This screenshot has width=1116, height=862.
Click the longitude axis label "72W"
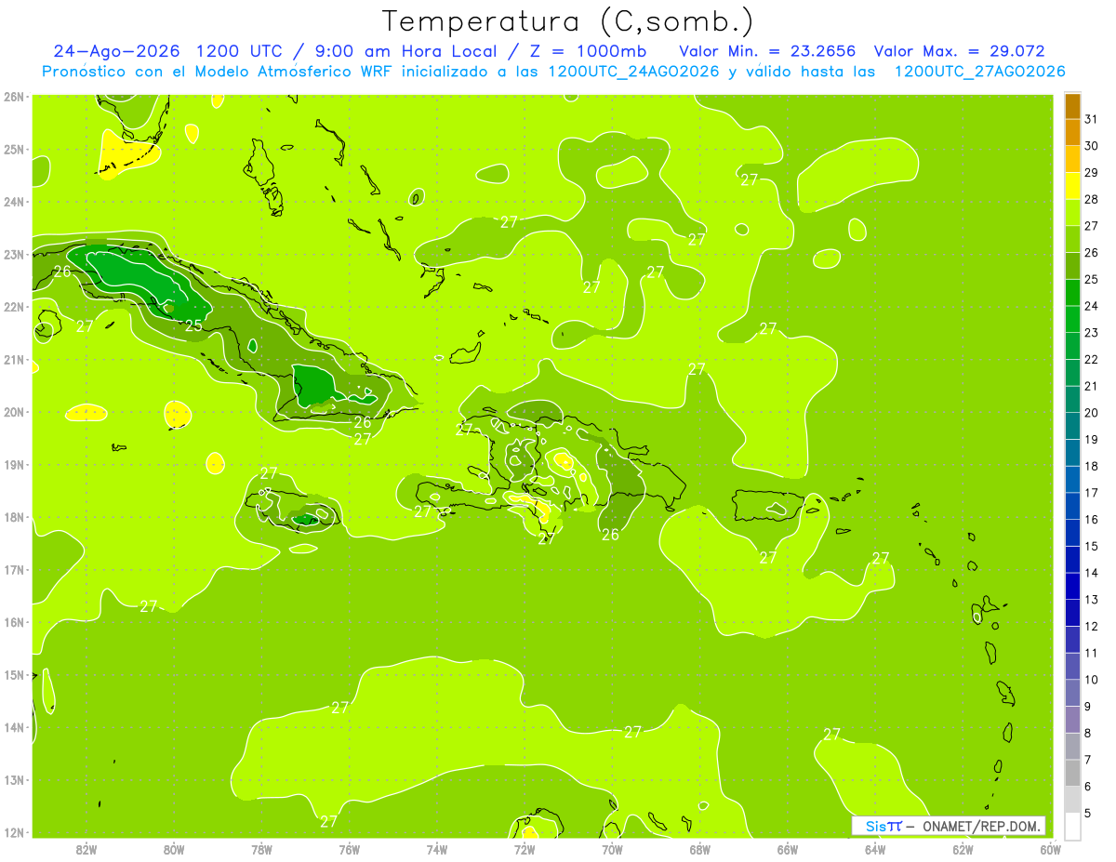click(x=525, y=849)
